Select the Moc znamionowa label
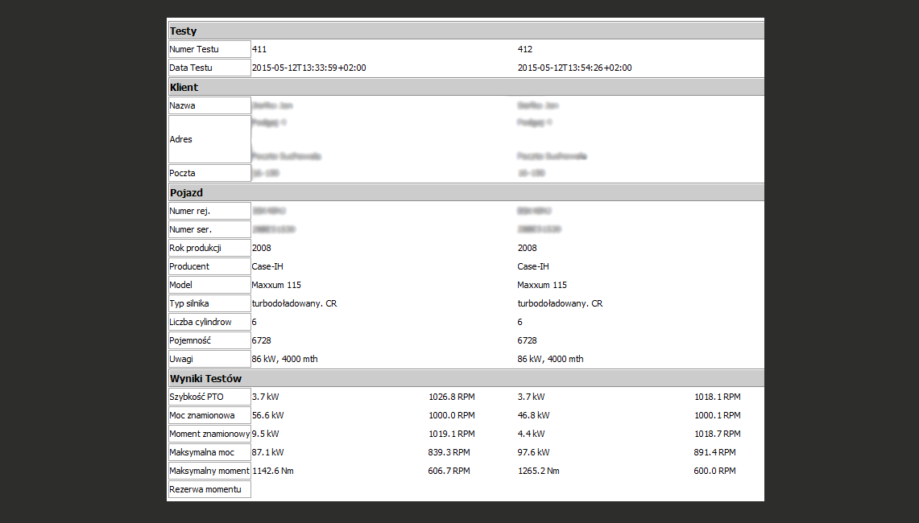 point(209,415)
